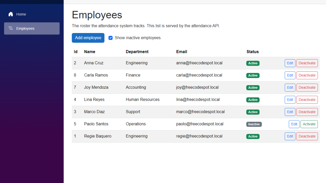Edit Paolo Santos's record

(x=294, y=124)
